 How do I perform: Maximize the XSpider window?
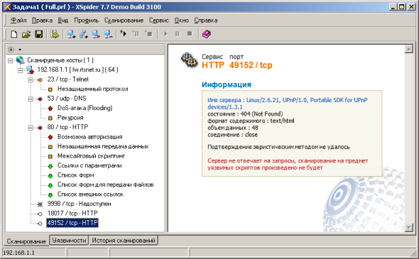click(x=402, y=7)
